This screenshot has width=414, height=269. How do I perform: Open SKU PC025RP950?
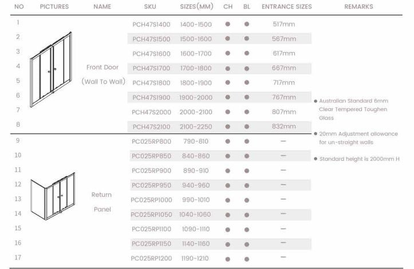pos(151,185)
